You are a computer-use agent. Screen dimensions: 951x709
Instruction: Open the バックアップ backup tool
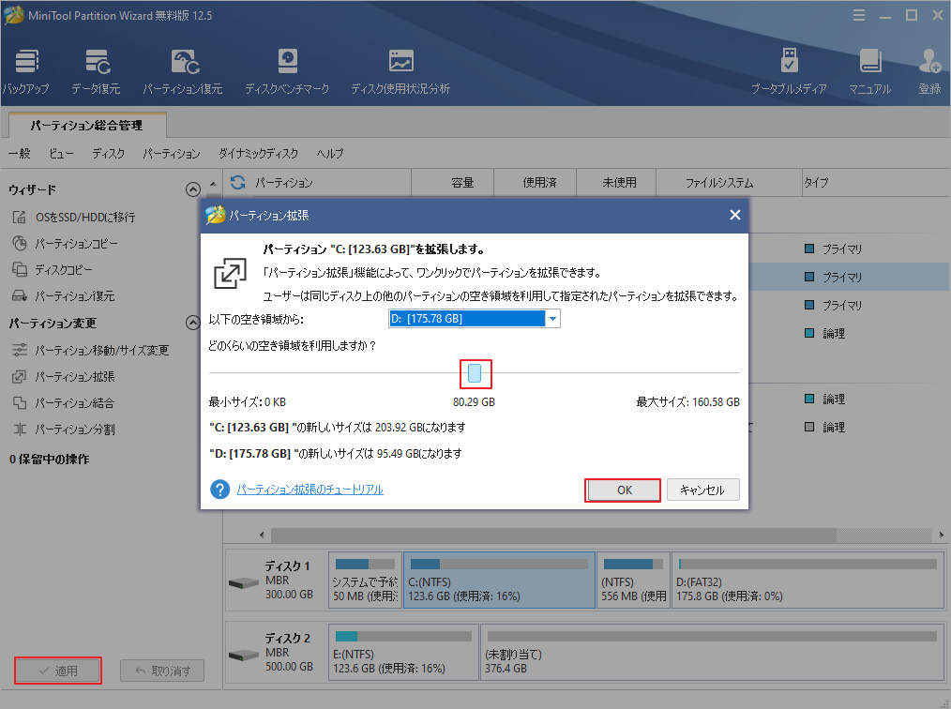(x=26, y=72)
